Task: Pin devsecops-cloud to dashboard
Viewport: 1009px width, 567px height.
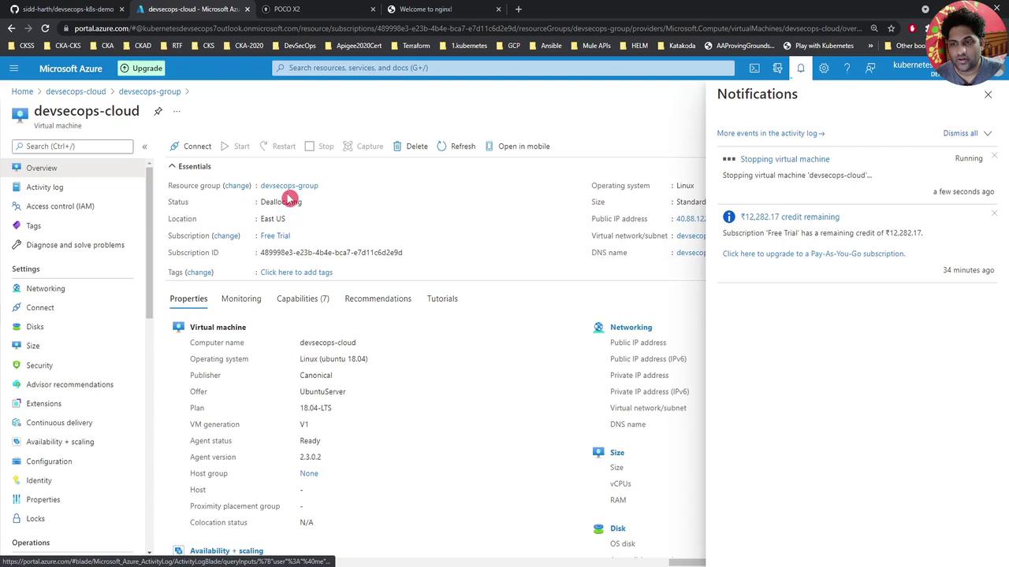Action: pyautogui.click(x=158, y=111)
